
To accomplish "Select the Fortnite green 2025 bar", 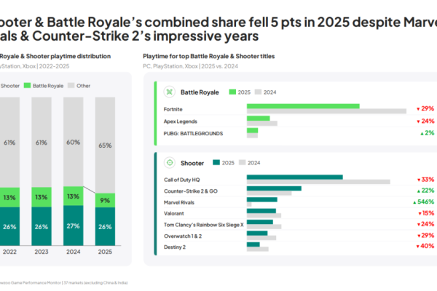I will (x=303, y=106).
